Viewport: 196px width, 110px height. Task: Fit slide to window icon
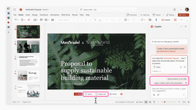189,102
